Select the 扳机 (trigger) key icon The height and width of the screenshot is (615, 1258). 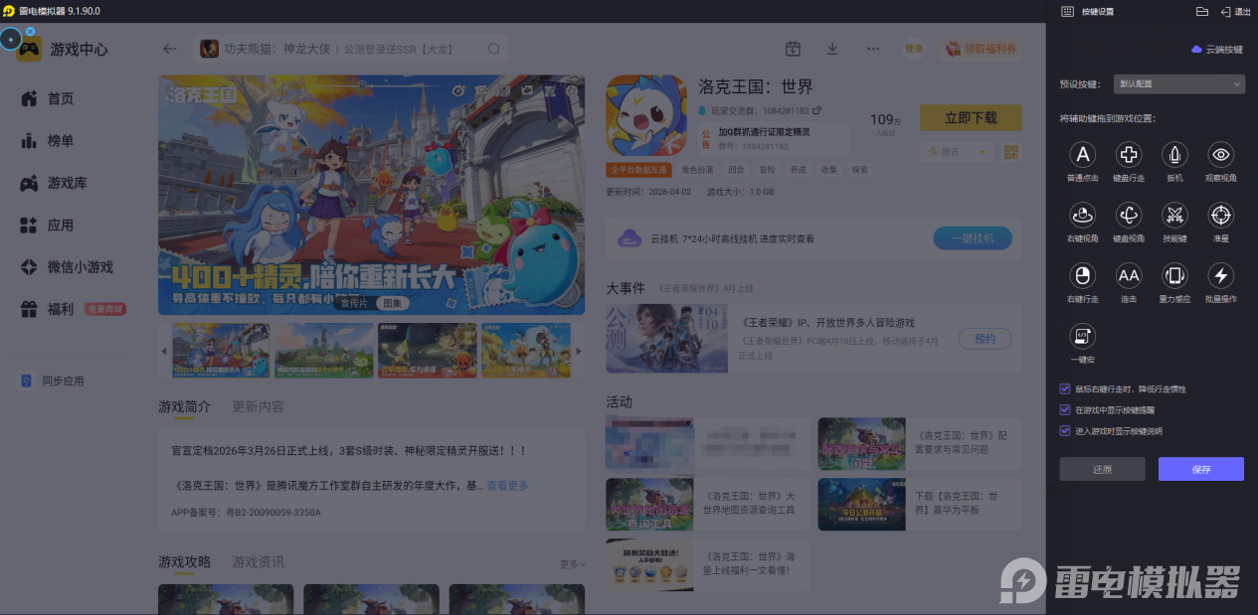(1174, 154)
